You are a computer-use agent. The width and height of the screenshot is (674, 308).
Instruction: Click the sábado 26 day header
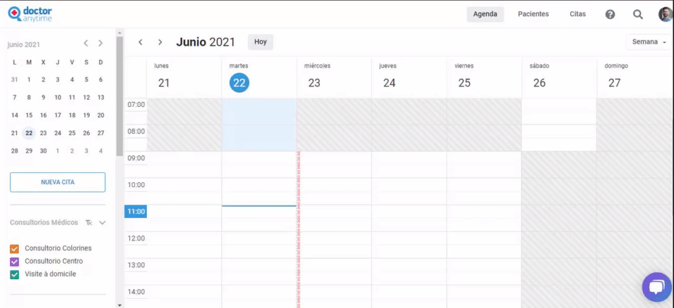coord(559,77)
